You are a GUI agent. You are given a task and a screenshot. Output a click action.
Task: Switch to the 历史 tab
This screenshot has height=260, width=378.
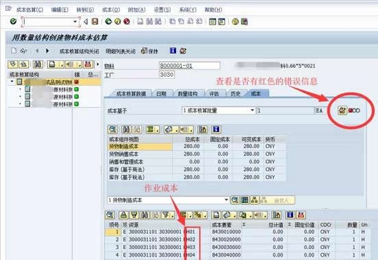point(236,94)
